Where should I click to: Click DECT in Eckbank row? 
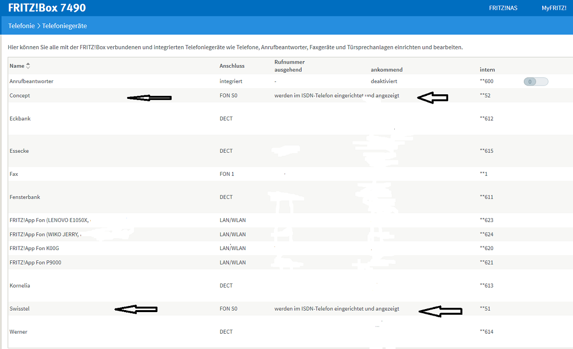(226, 118)
